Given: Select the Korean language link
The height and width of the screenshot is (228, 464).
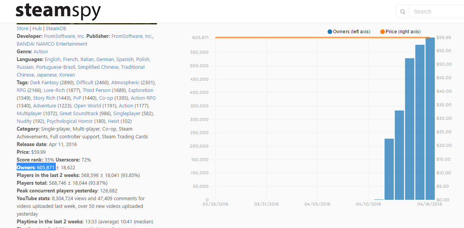Looking at the screenshot, I should (x=67, y=75).
